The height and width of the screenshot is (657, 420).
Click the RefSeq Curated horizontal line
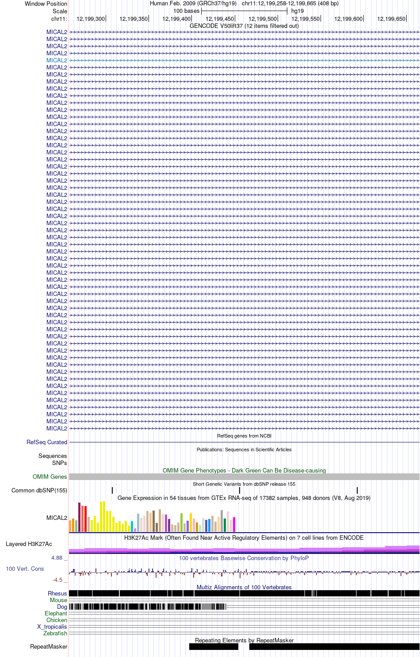[x=244, y=442]
